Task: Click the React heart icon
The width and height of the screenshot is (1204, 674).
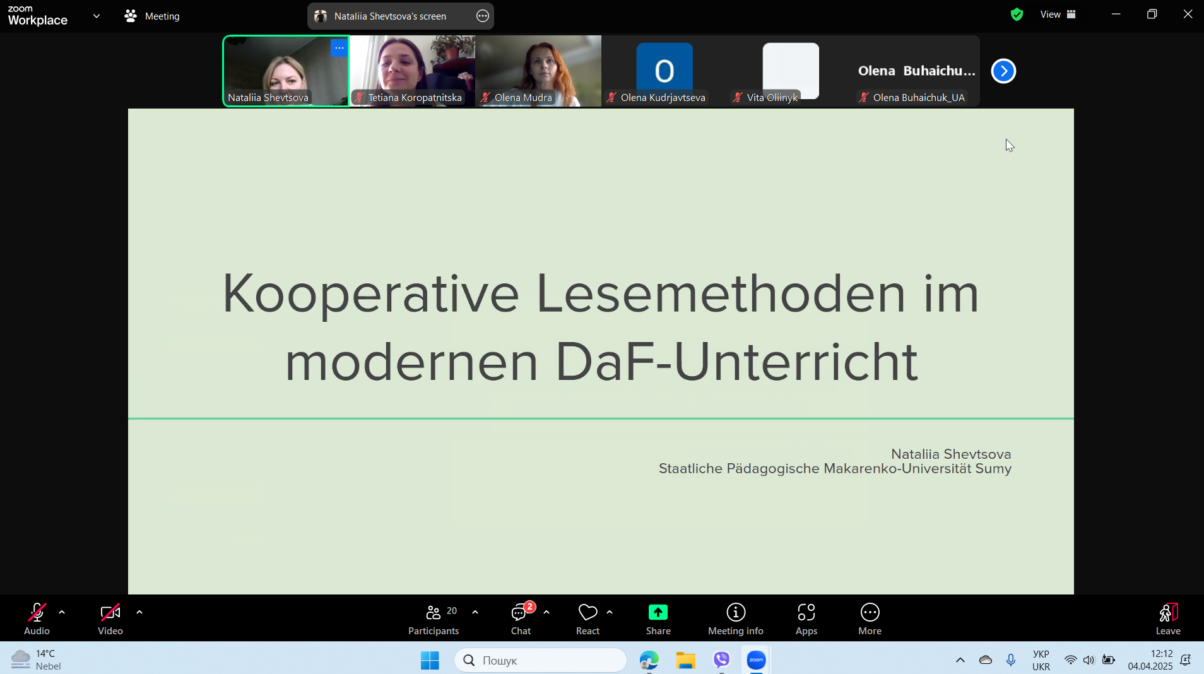Action: point(587,618)
